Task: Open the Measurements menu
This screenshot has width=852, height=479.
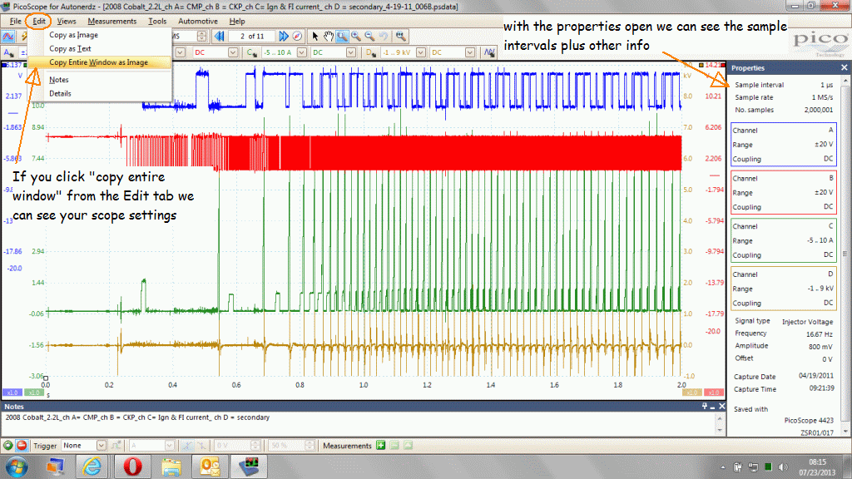Action: [x=112, y=21]
